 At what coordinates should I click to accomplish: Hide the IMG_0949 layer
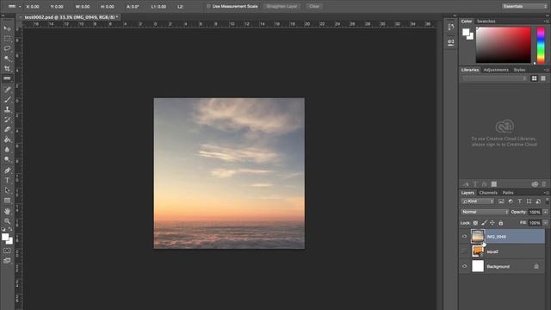point(465,237)
